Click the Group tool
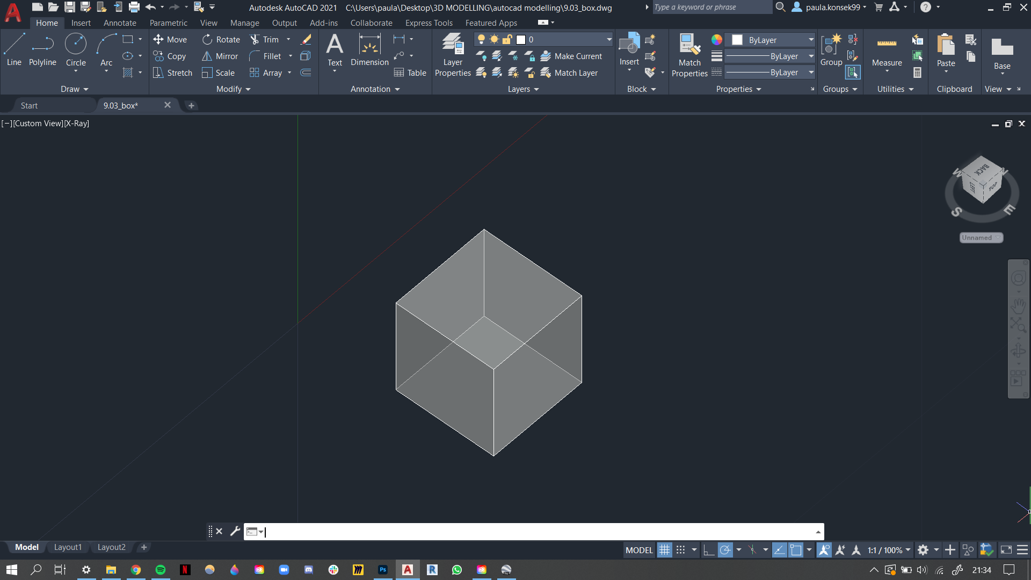Screen dimensions: 1031x580 click(x=831, y=49)
